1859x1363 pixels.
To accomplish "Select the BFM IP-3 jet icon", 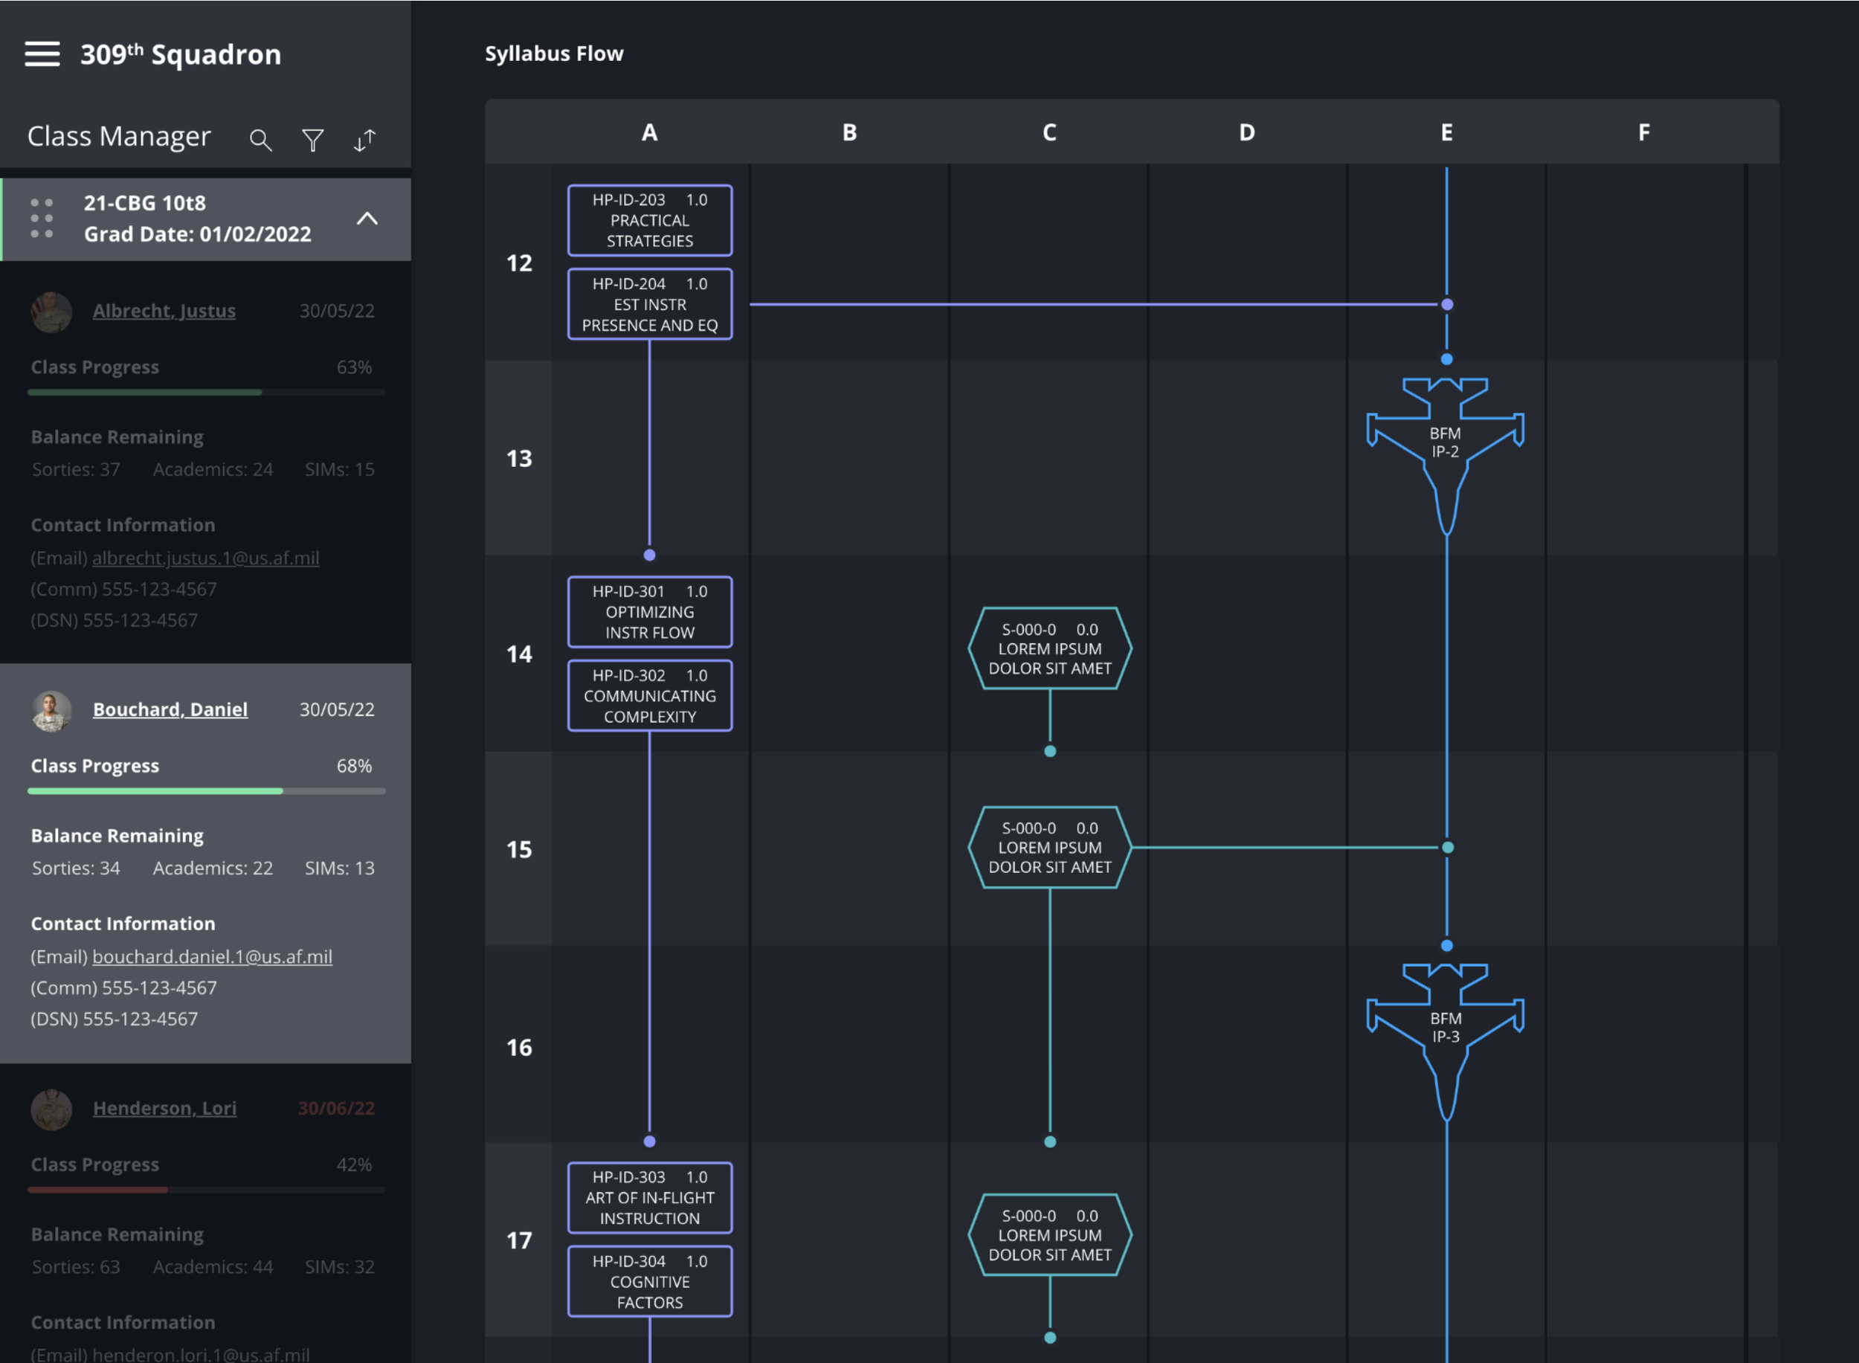I will [1445, 1030].
